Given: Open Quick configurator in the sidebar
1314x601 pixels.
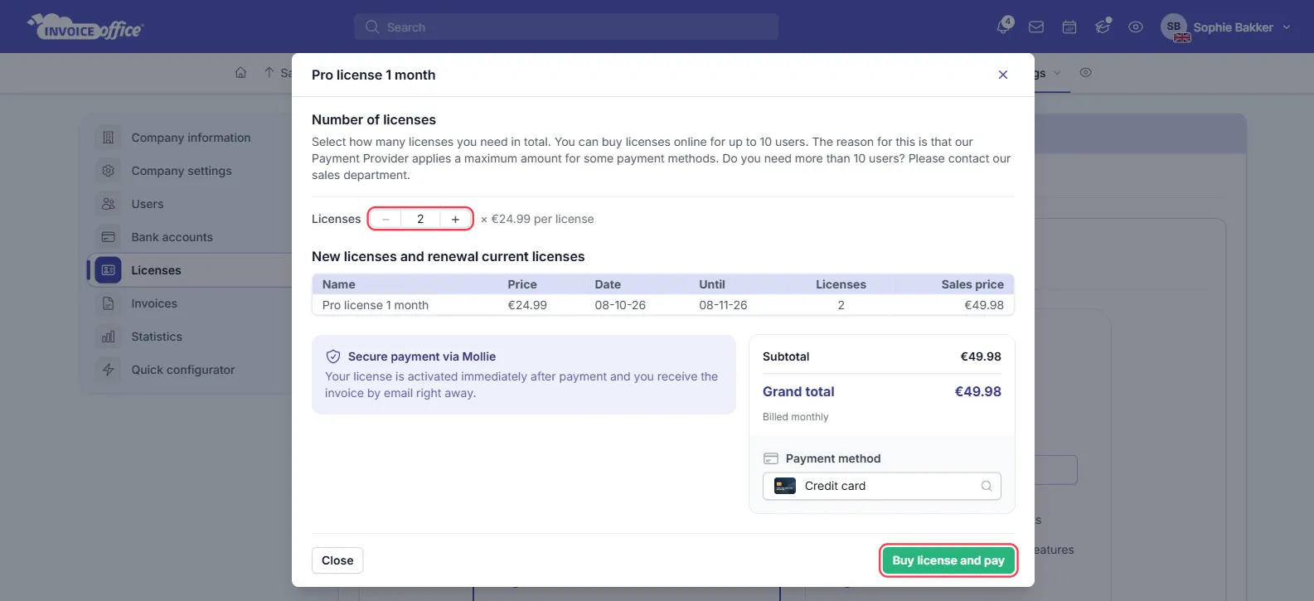Looking at the screenshot, I should coord(183,370).
